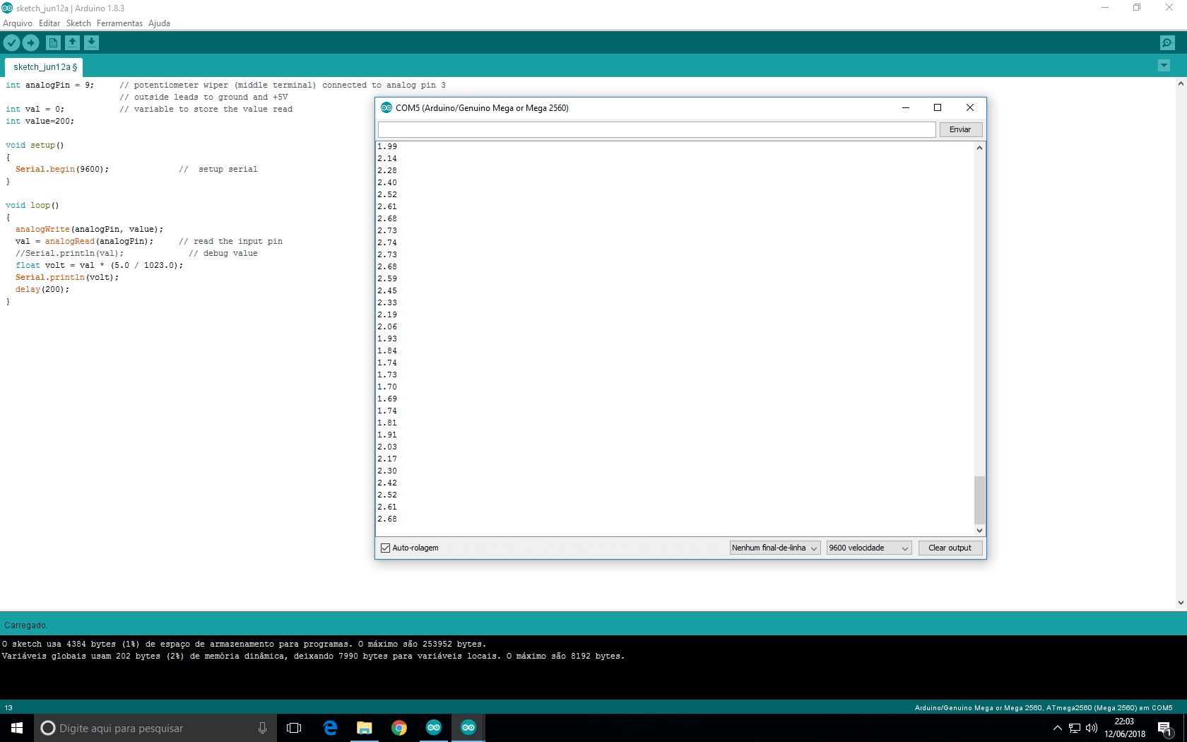Minimize the COM5 serial monitor window
The image size is (1187, 742).
pos(906,107)
